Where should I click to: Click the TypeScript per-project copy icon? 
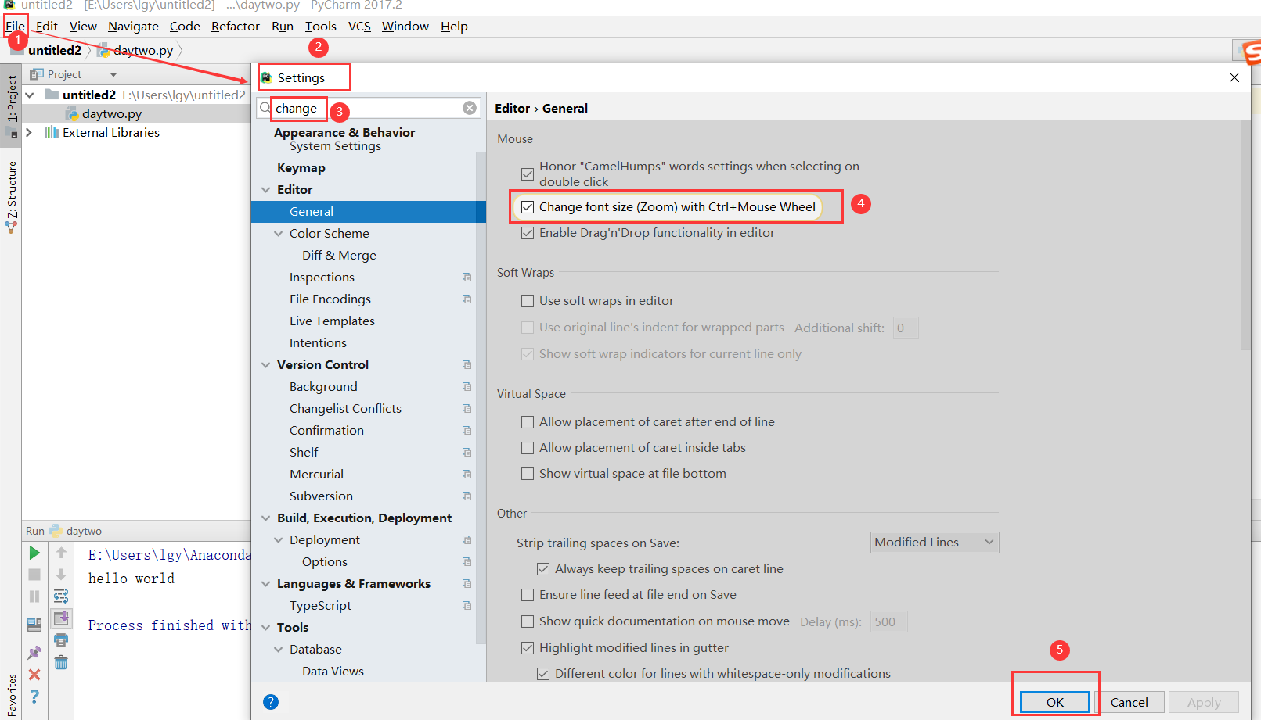[x=467, y=606]
